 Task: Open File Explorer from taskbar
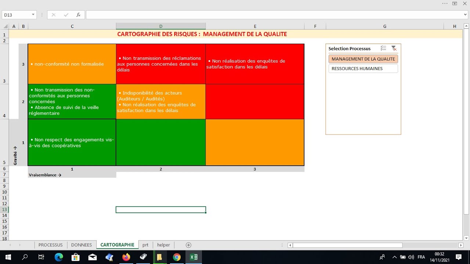point(159,257)
